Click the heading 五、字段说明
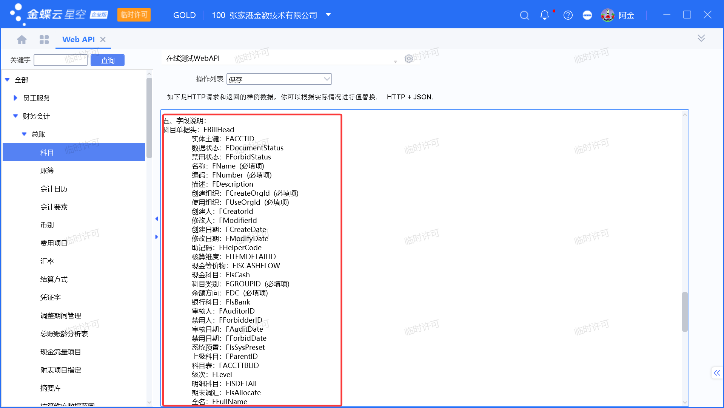 185,121
